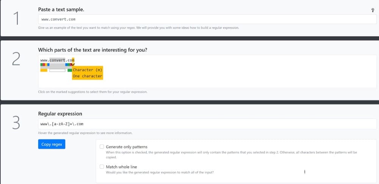Viewport: 379px width, 184px height.
Task: Select the wide yellow bar under "www"
Action: (44, 70)
